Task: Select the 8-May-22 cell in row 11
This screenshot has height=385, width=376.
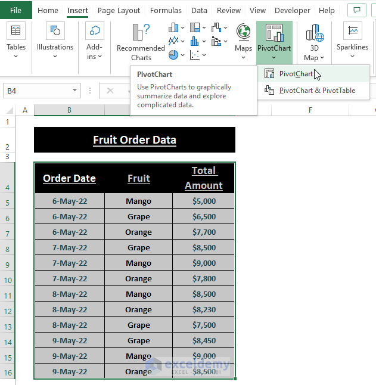Action: coord(70,294)
